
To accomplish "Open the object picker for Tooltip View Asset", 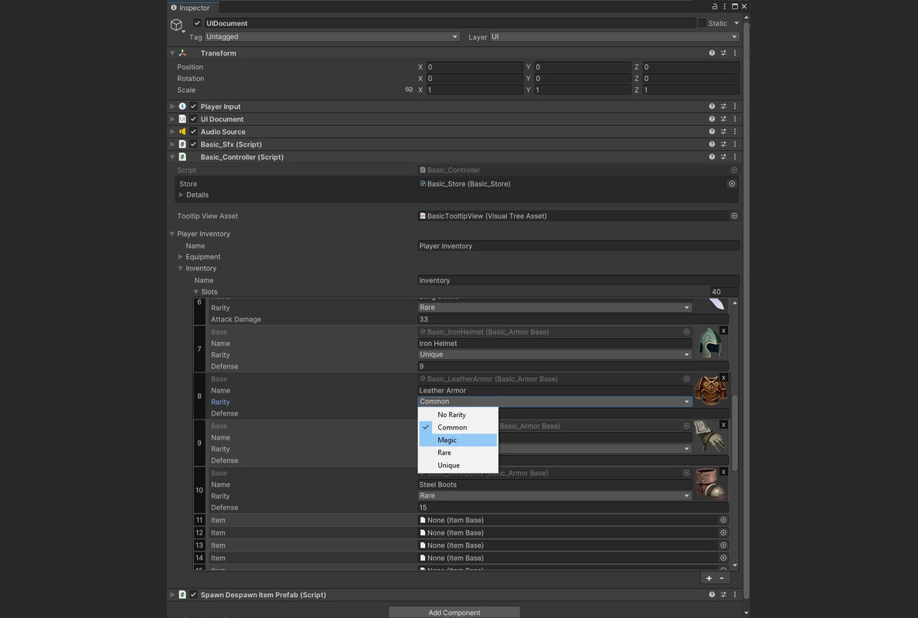I will point(734,216).
